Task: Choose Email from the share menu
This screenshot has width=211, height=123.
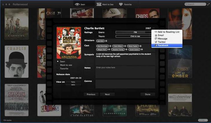Action: 167,35
